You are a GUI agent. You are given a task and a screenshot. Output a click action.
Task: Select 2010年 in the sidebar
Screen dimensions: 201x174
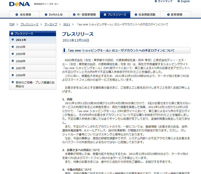tap(33, 47)
